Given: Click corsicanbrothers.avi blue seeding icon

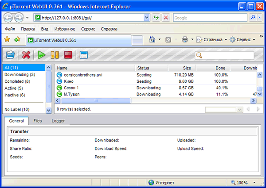Looking at the screenshot, I should click(x=59, y=75).
